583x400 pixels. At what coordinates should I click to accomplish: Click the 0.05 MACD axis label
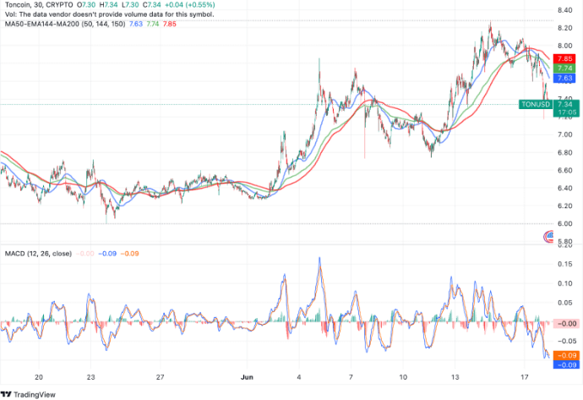click(x=564, y=303)
